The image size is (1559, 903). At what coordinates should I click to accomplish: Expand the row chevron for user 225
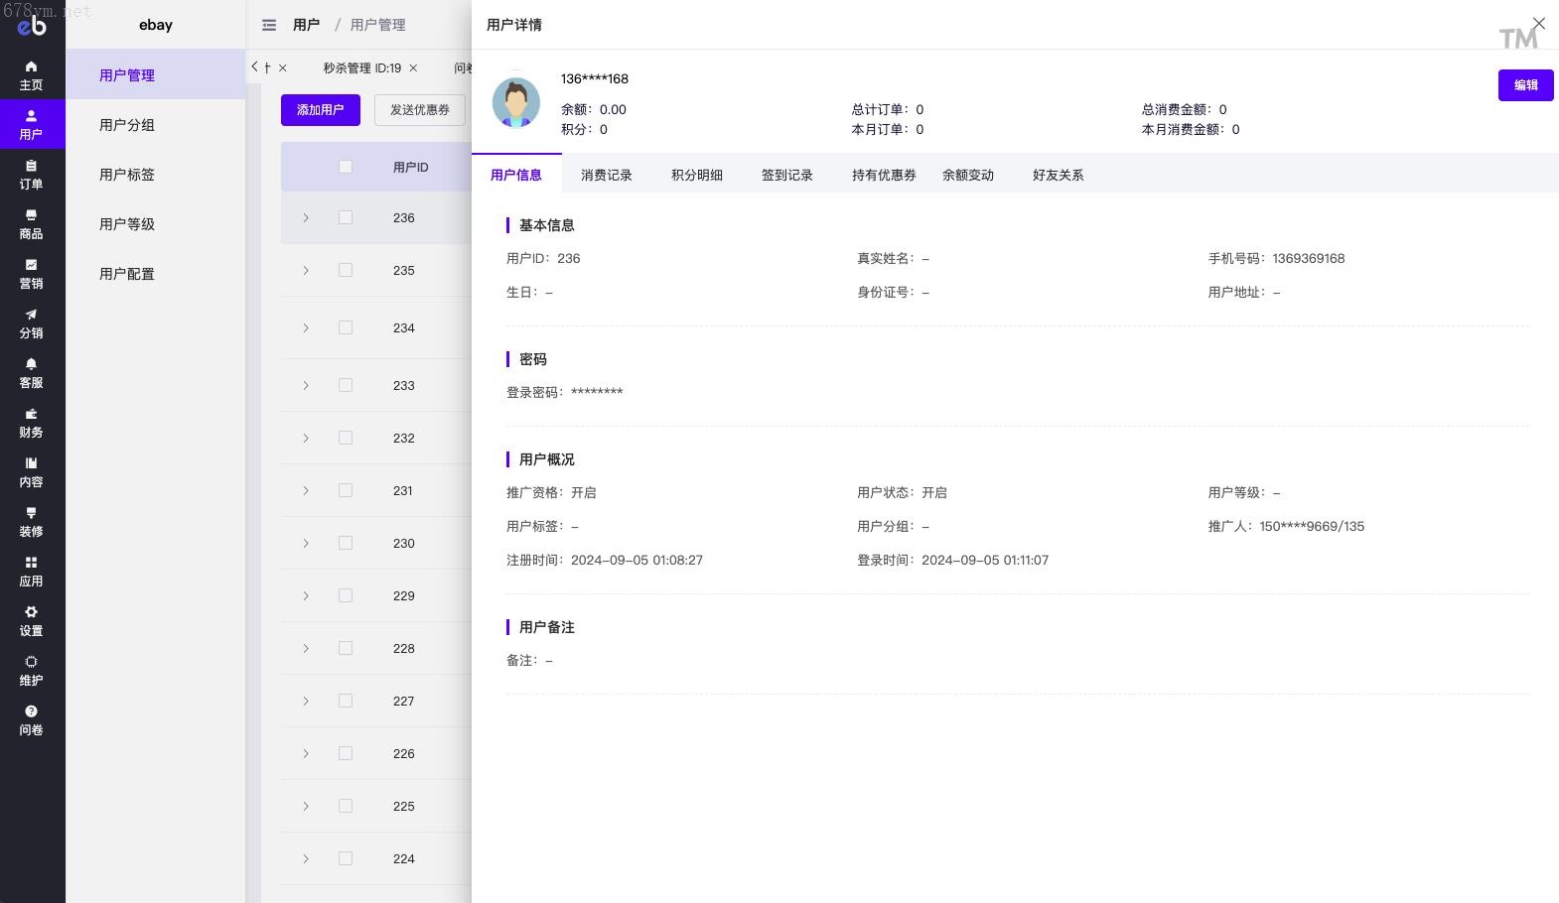pos(306,806)
